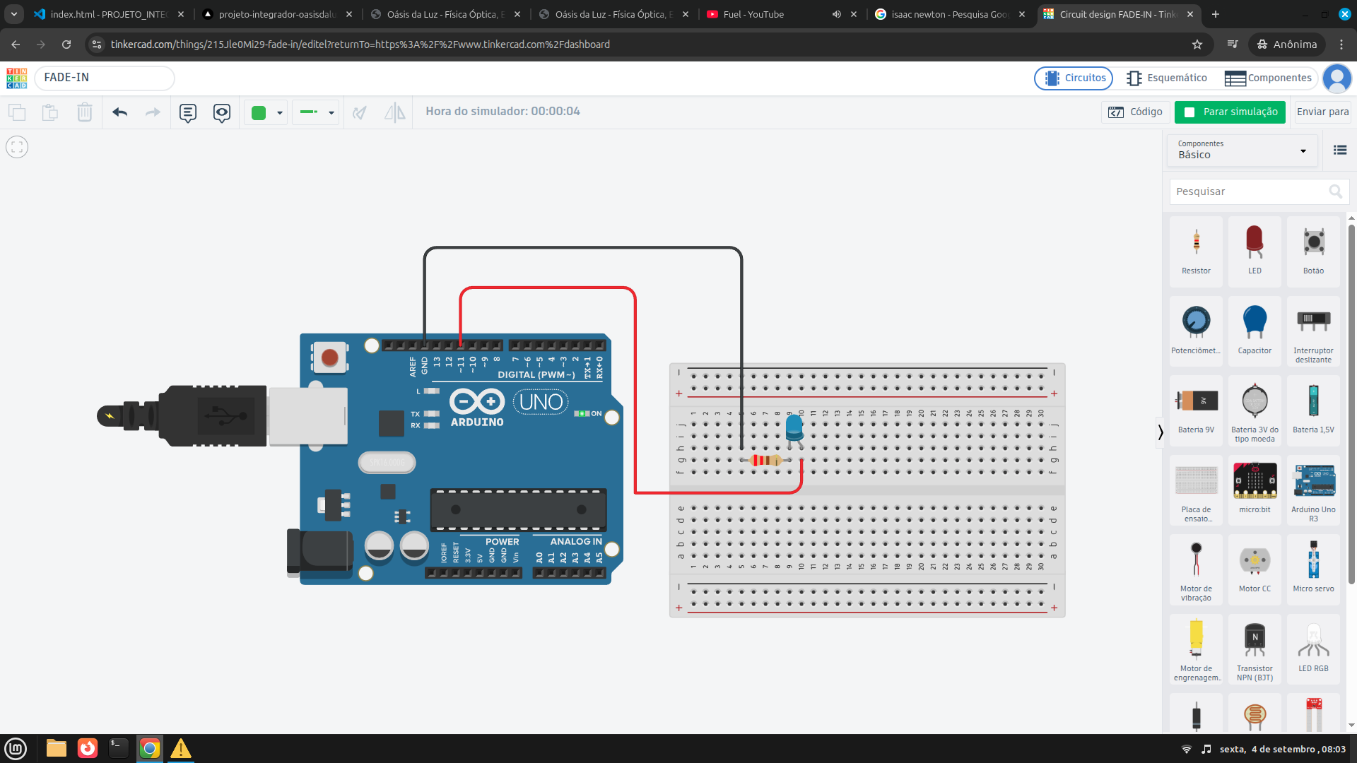
Task: Open the wire type dropdown
Action: [317, 112]
